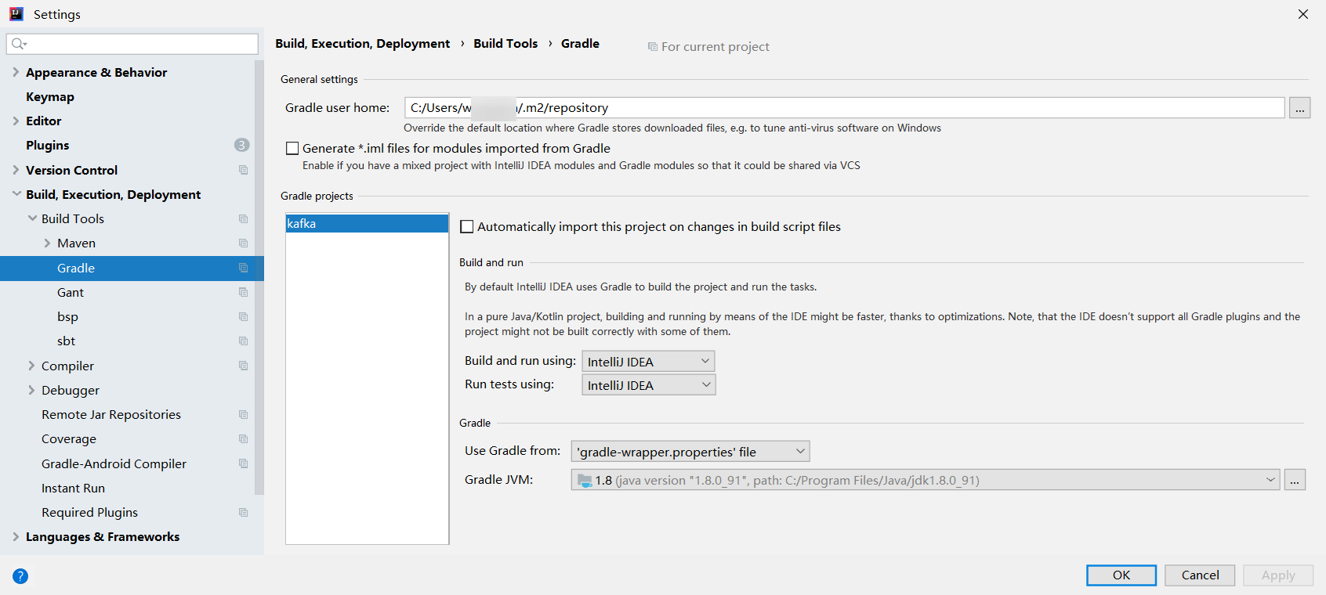The height and width of the screenshot is (595, 1326).
Task: Open Required Plugins settings
Action: click(89, 512)
